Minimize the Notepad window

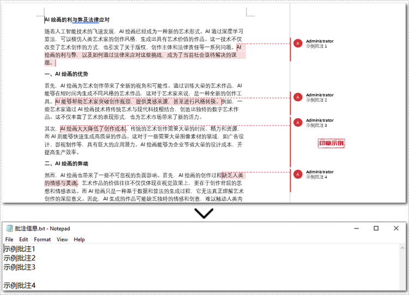(x=356, y=229)
